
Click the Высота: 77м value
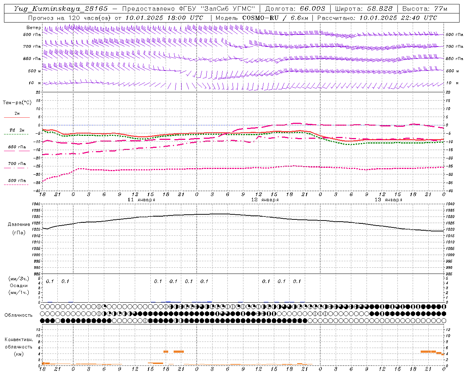tap(425, 9)
